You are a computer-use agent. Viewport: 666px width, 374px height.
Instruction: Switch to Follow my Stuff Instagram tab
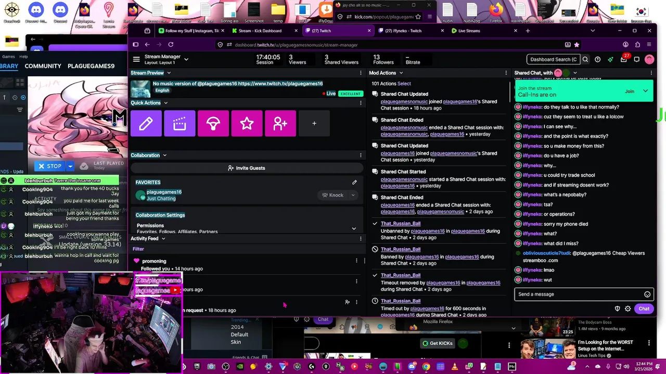[191, 31]
